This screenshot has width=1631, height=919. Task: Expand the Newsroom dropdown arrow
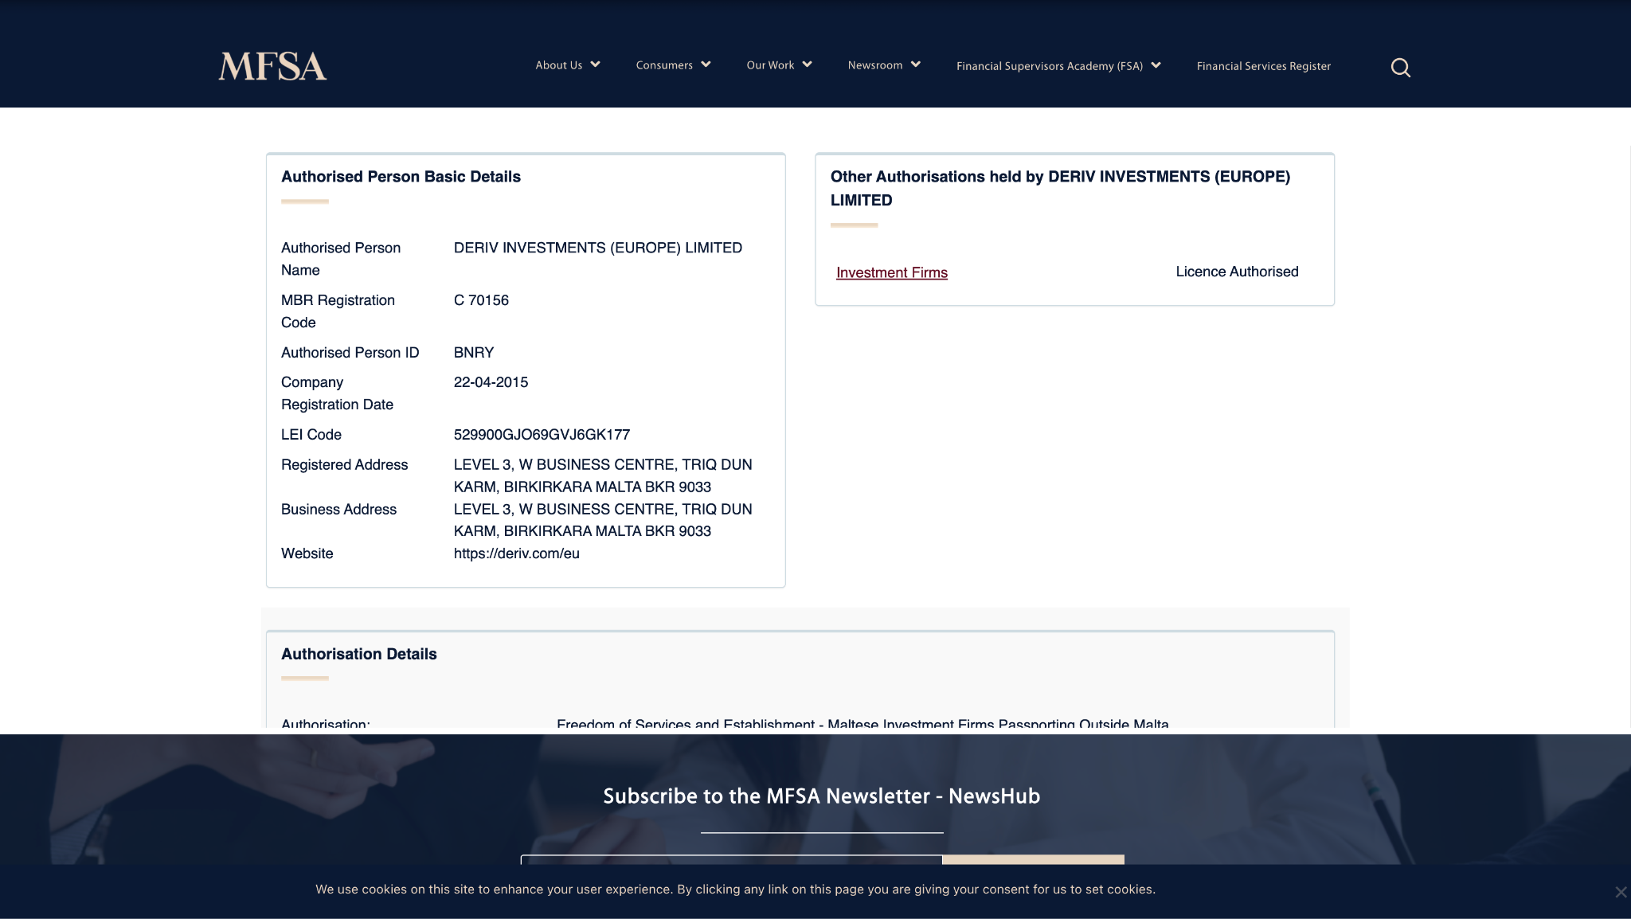[x=915, y=65]
